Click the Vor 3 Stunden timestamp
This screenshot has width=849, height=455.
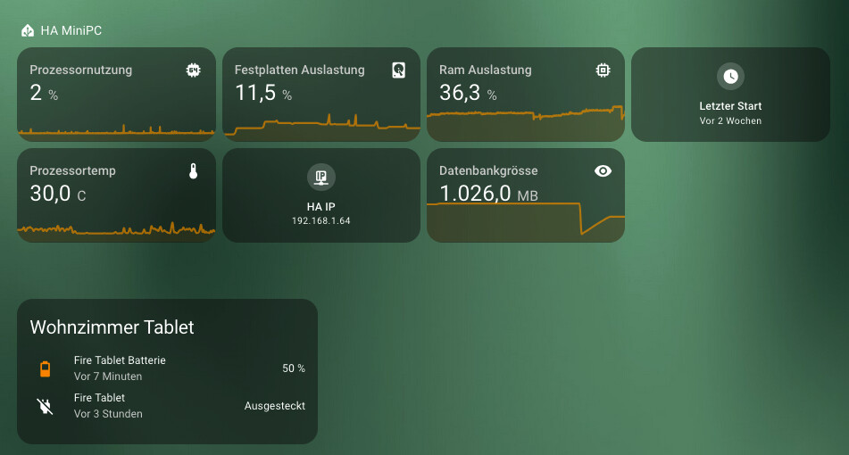pyautogui.click(x=108, y=414)
